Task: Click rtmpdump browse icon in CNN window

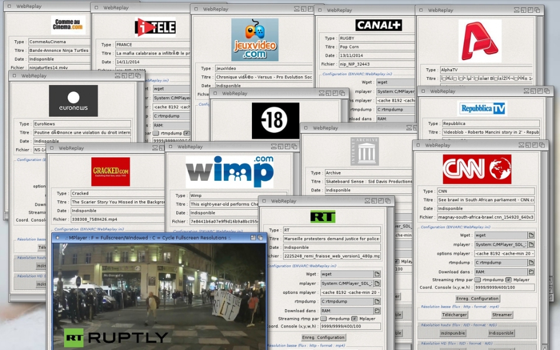Action: click(x=531, y=262)
